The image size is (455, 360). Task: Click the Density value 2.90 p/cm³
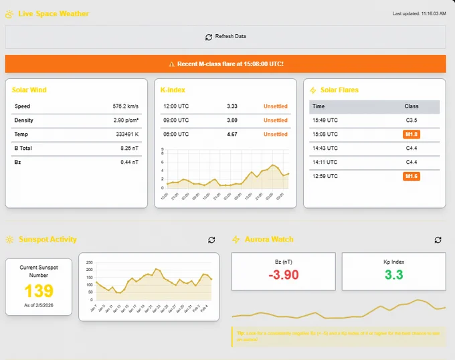pos(126,120)
